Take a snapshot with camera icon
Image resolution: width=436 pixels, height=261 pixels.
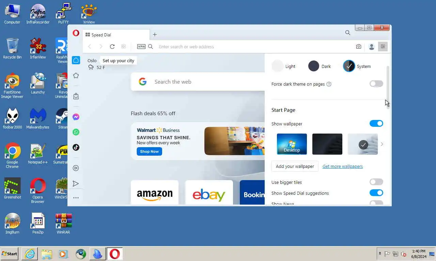[359, 47]
